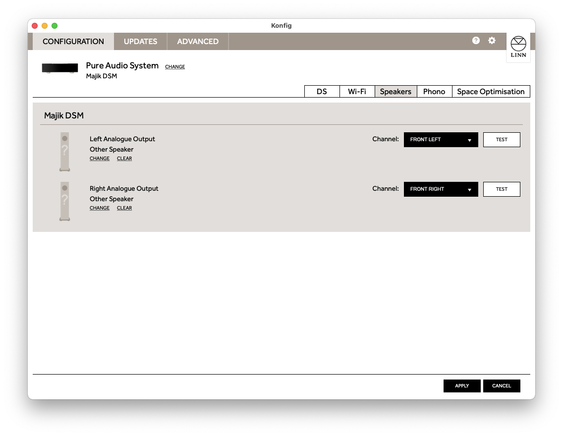Test the Front Right channel output
The height and width of the screenshot is (436, 563).
coord(502,189)
